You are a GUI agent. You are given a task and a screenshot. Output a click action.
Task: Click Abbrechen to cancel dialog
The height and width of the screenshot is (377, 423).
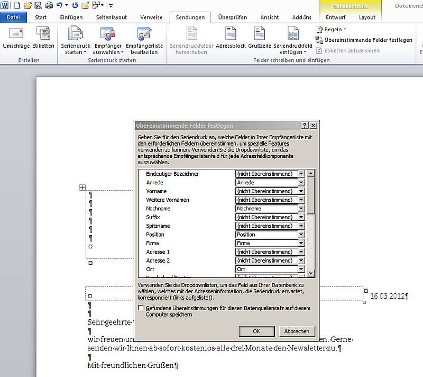tap(297, 331)
